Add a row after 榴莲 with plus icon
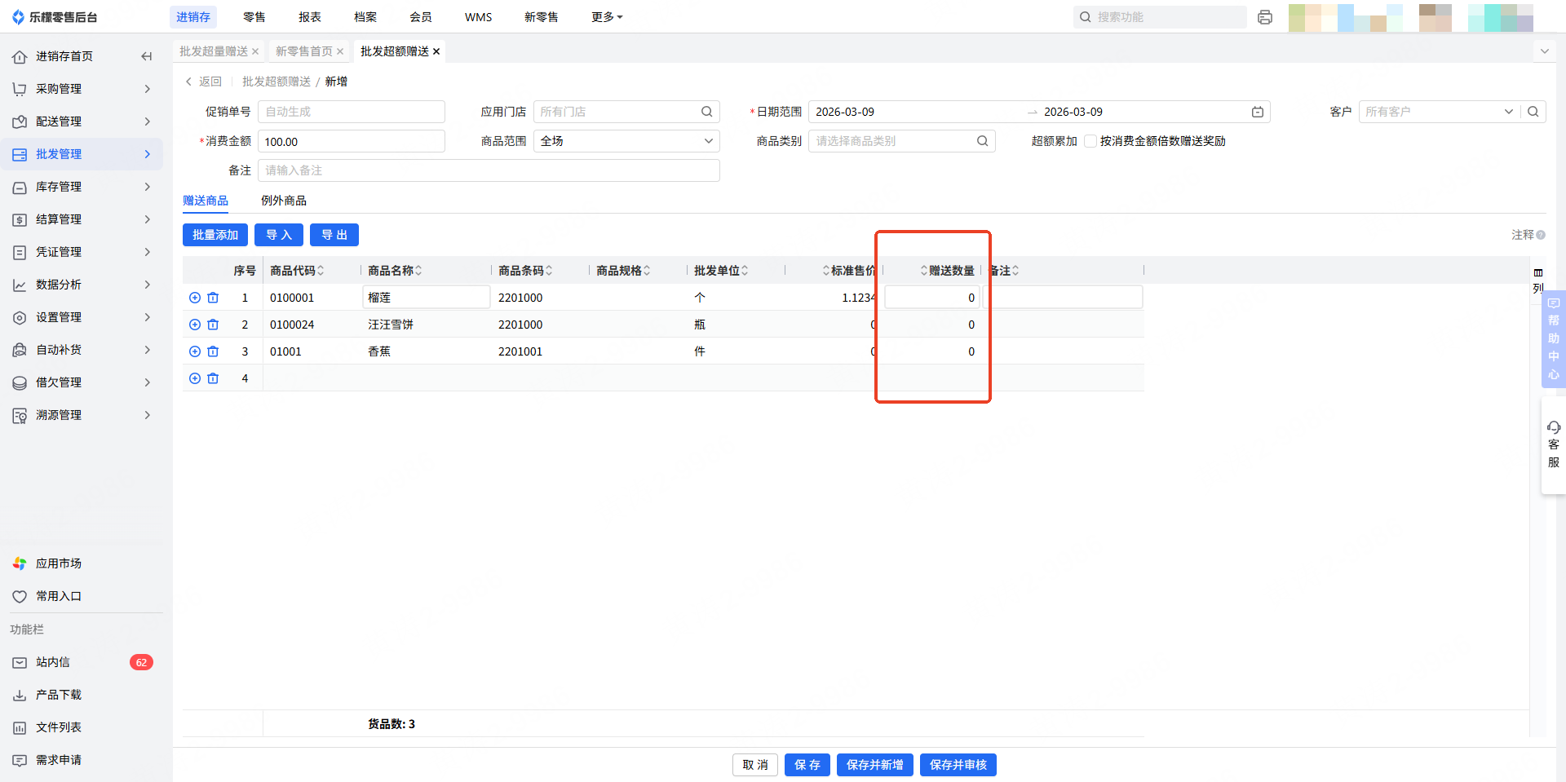This screenshot has height=782, width=1566. [195, 298]
